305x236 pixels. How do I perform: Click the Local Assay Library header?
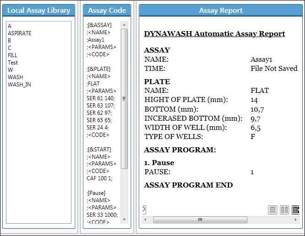click(x=39, y=11)
